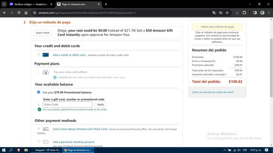
Task: Select Pay over time with Affirm radio
Action: click(x=39, y=72)
